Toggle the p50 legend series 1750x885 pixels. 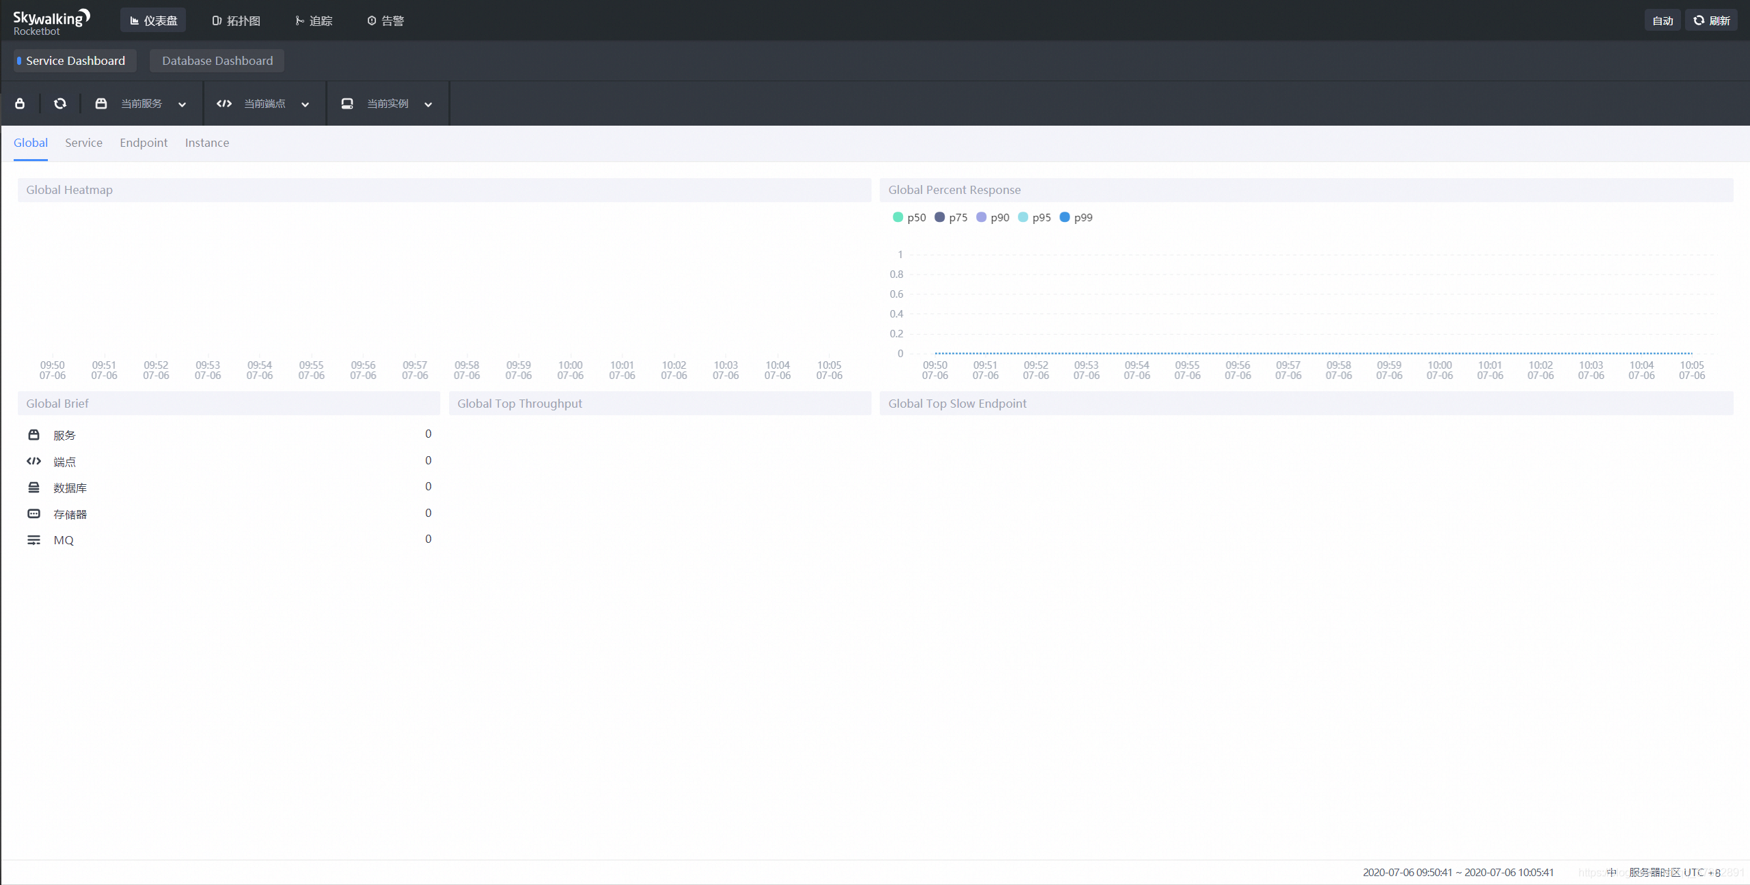pyautogui.click(x=909, y=217)
